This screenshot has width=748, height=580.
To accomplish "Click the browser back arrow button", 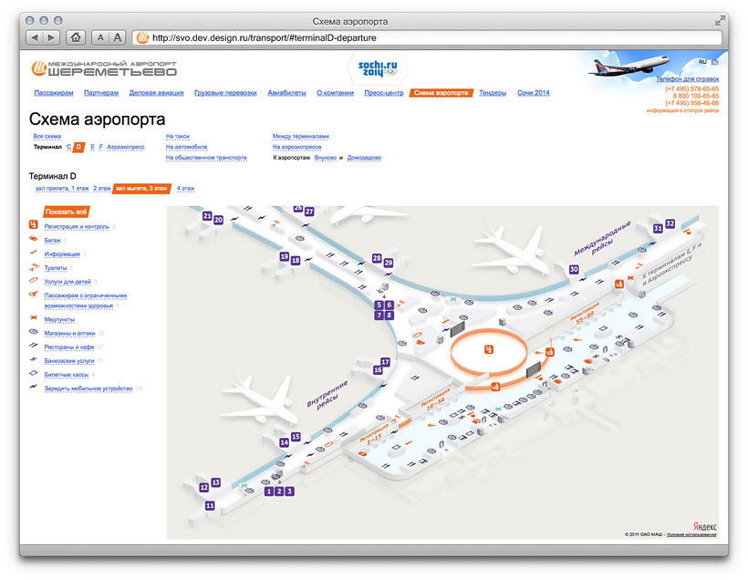I will click(35, 37).
